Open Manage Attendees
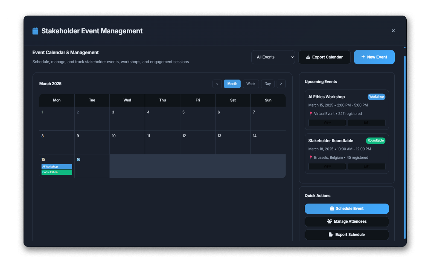This screenshot has width=431, height=276. tap(347, 222)
